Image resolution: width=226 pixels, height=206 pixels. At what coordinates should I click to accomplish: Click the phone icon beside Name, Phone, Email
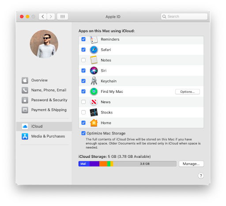25,90
